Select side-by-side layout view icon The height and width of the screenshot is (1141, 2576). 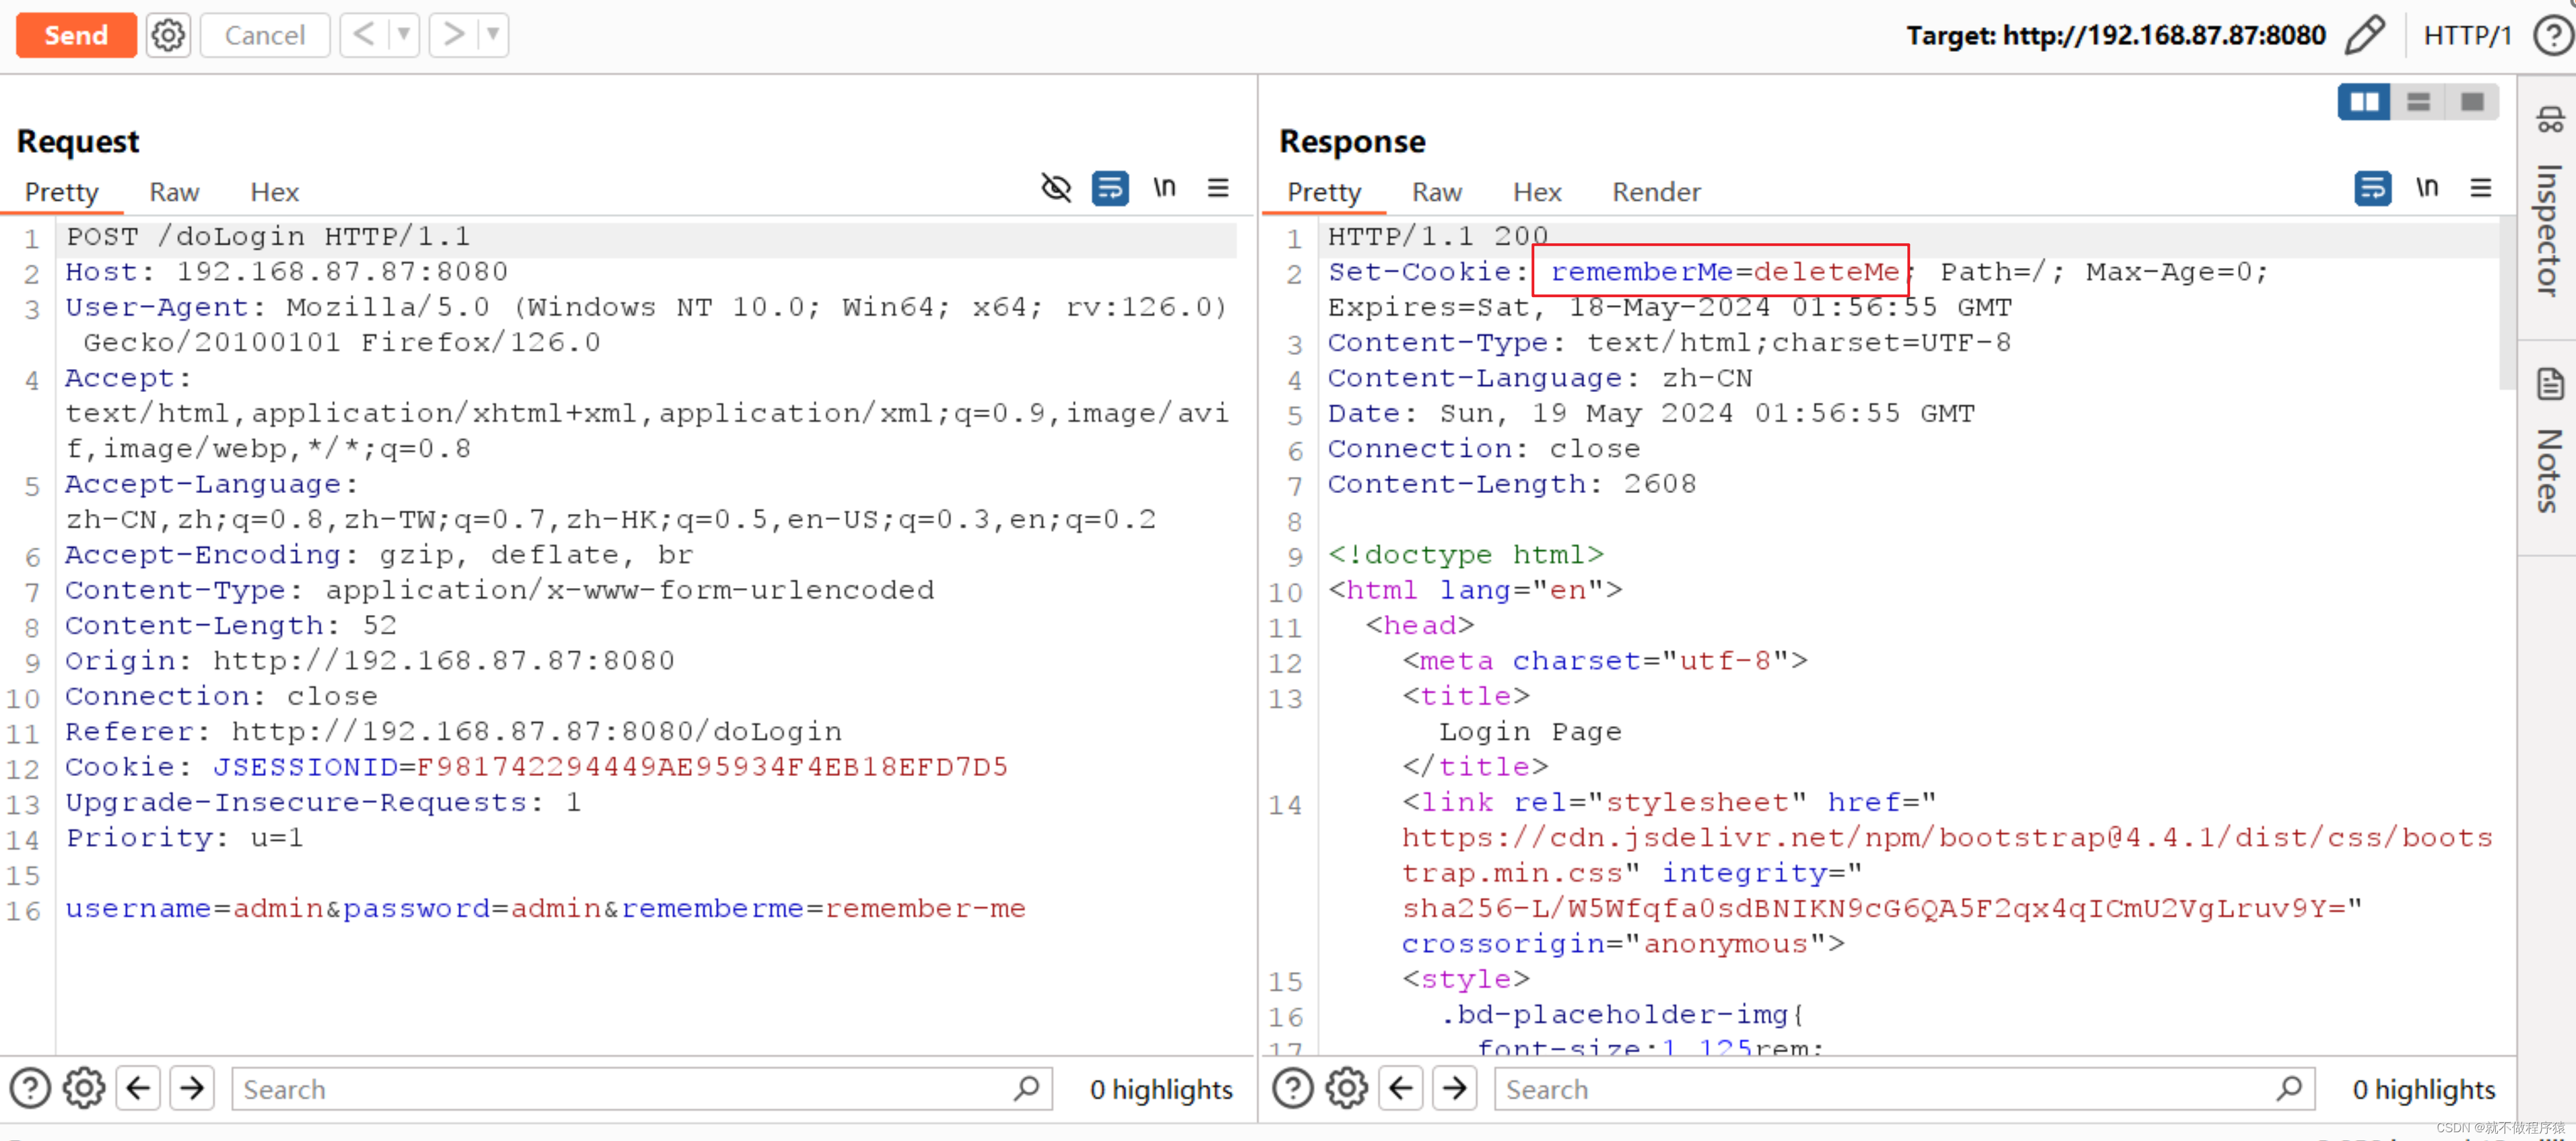(2364, 102)
